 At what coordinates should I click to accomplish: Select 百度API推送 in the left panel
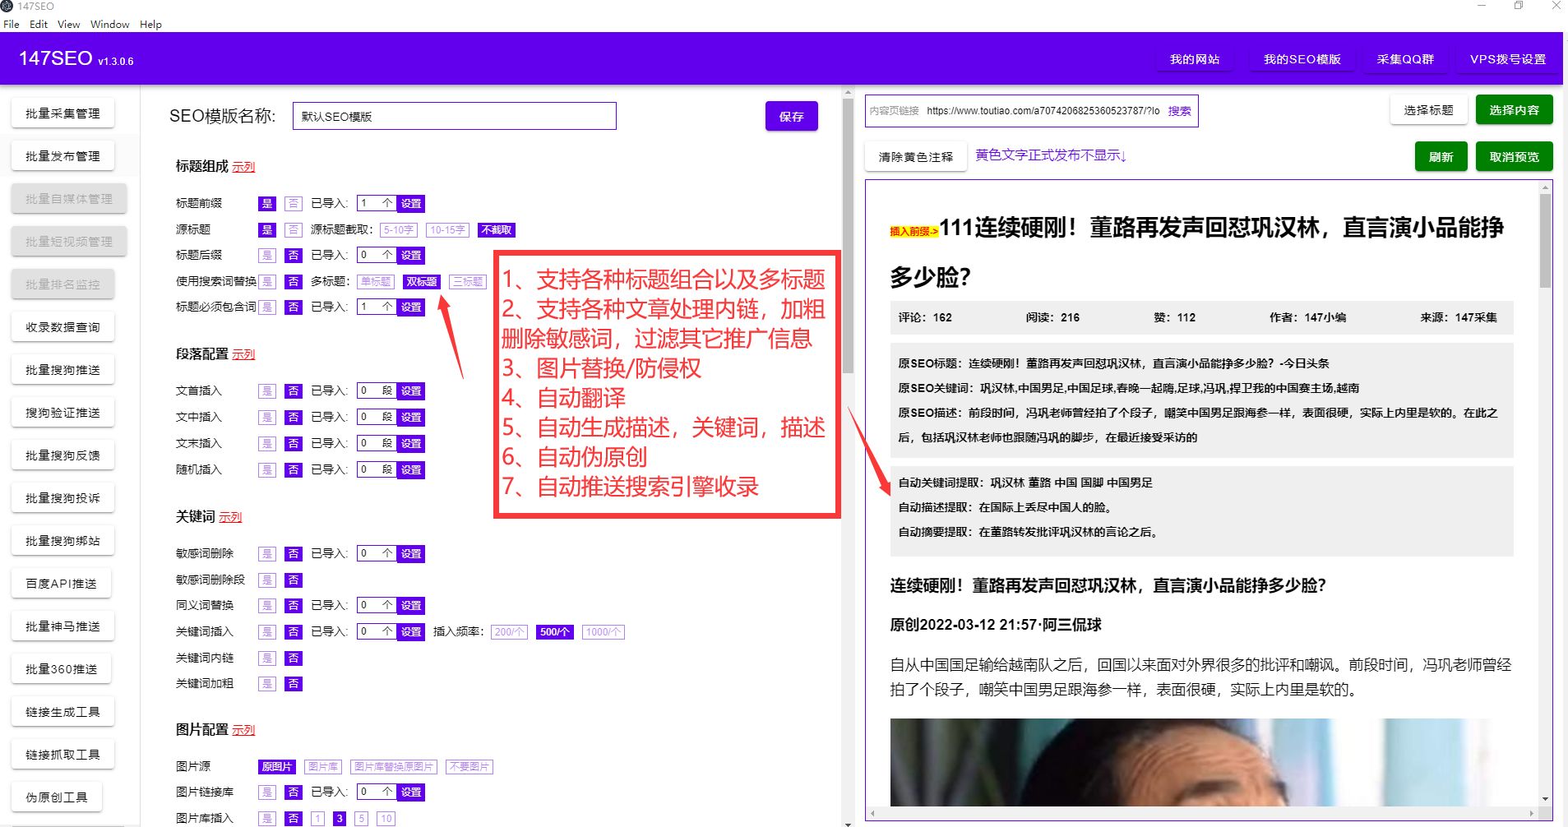(x=61, y=583)
